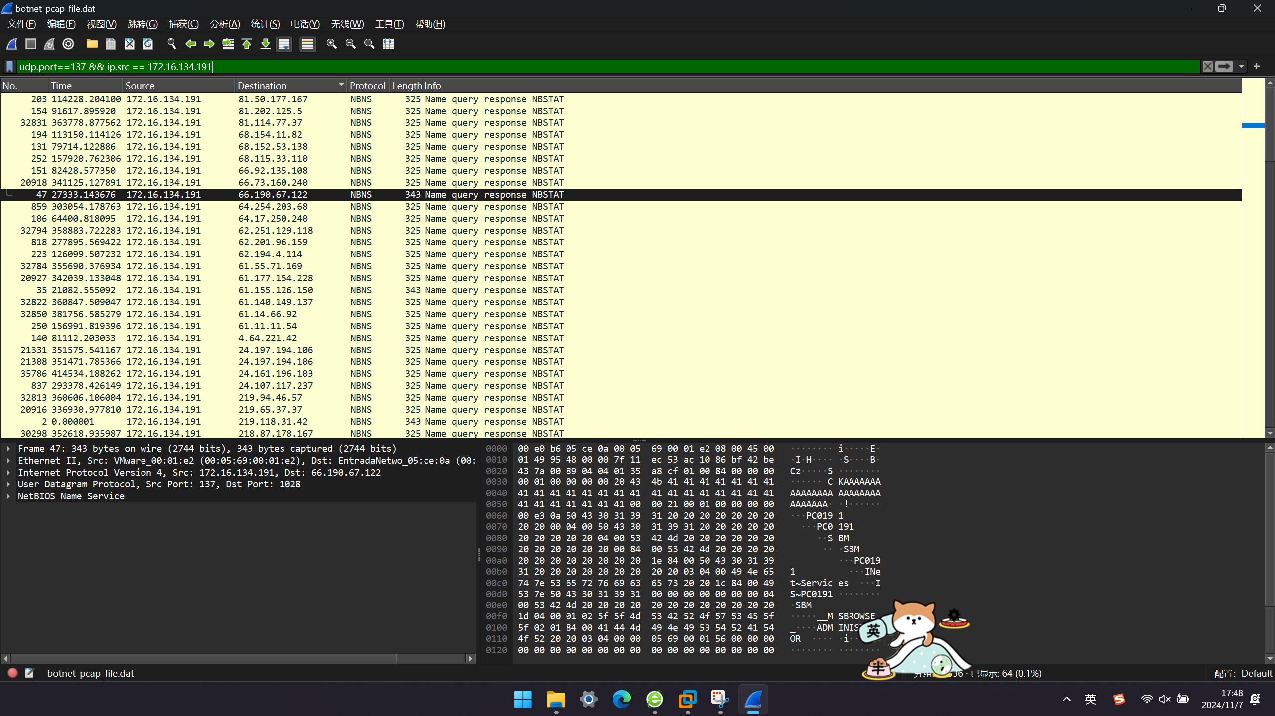Image resolution: width=1275 pixels, height=716 pixels.
Task: Reload this capture file
Action: [x=148, y=44]
